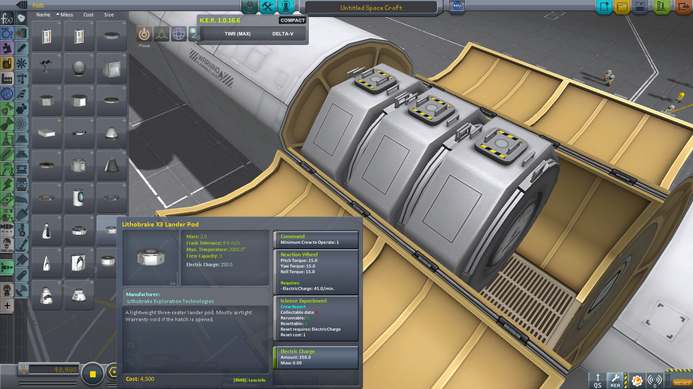The height and width of the screenshot is (389, 693).
Task: Pick the spherical probe core part
Action: [x=79, y=68]
